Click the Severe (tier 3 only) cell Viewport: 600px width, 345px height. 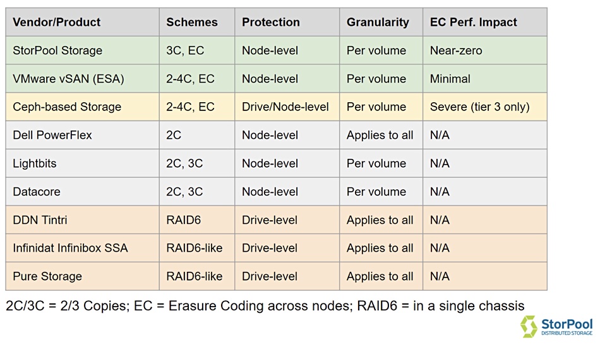485,107
